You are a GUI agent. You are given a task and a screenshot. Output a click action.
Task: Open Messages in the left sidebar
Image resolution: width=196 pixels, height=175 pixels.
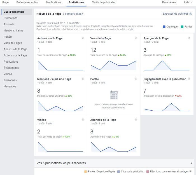(10, 87)
